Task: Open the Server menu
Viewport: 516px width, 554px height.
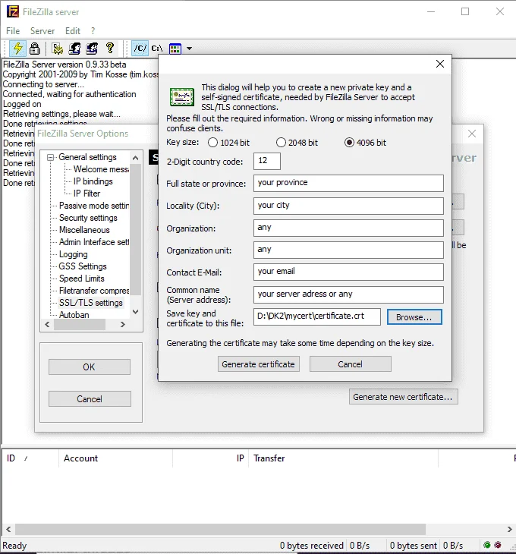Action: pyautogui.click(x=42, y=31)
